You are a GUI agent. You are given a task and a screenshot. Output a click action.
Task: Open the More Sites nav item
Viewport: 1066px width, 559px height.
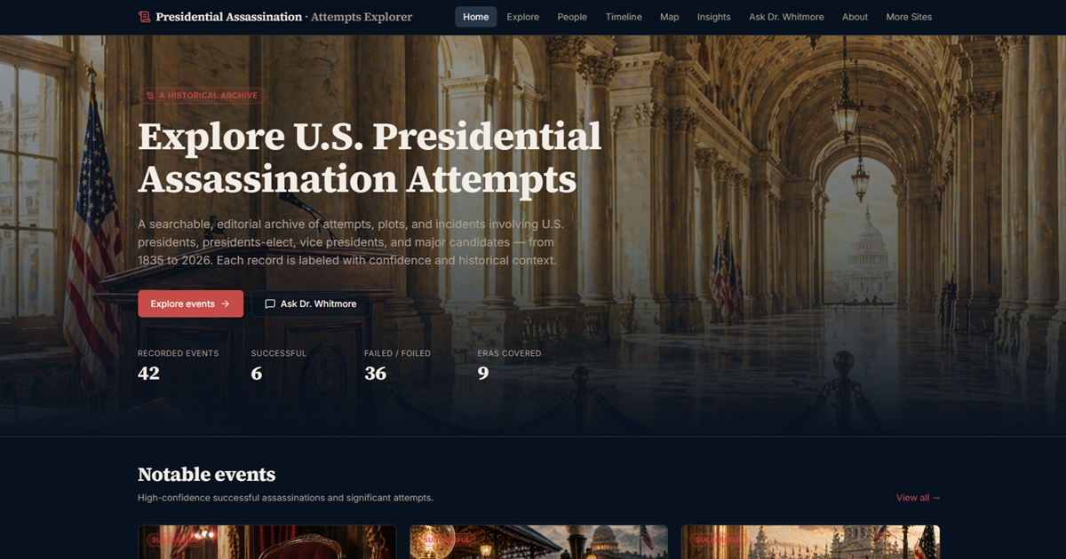pyautogui.click(x=909, y=17)
